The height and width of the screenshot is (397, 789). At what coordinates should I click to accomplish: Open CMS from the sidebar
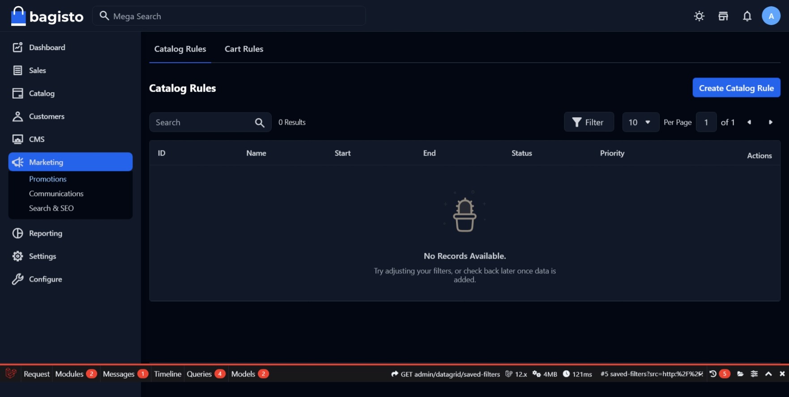(70, 139)
